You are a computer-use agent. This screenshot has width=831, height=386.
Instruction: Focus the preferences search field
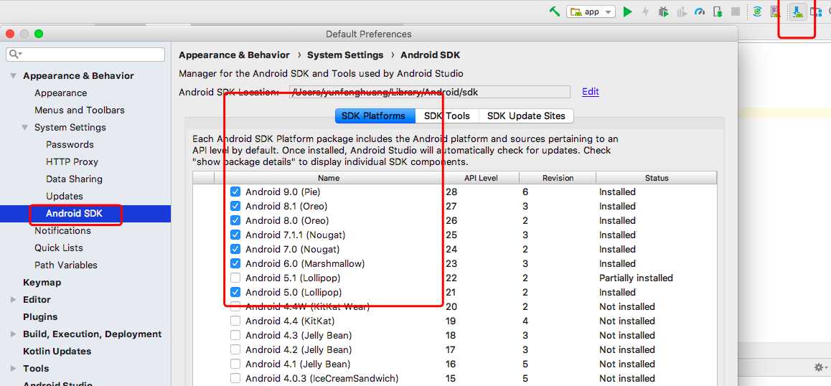[86, 54]
